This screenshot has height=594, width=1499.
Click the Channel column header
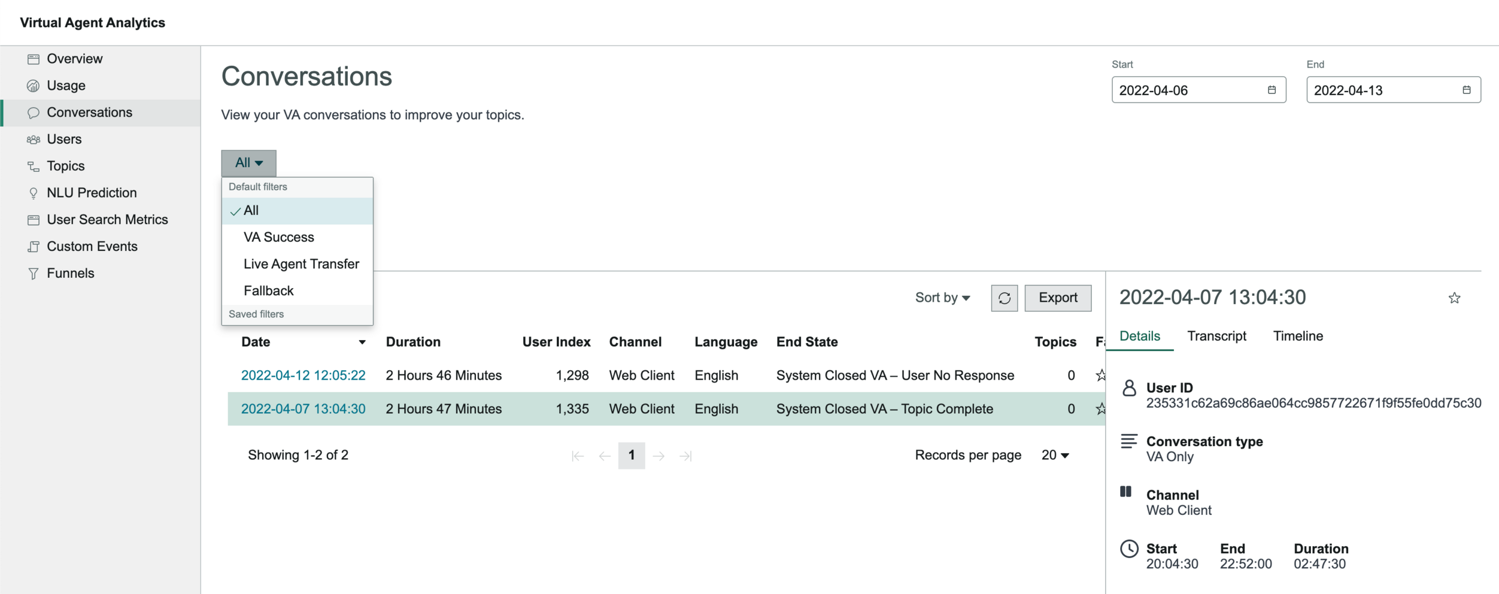(635, 343)
